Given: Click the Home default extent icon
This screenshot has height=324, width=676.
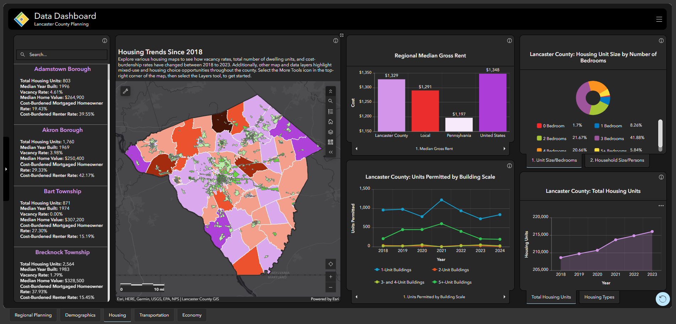Looking at the screenshot, I should click(x=331, y=122).
